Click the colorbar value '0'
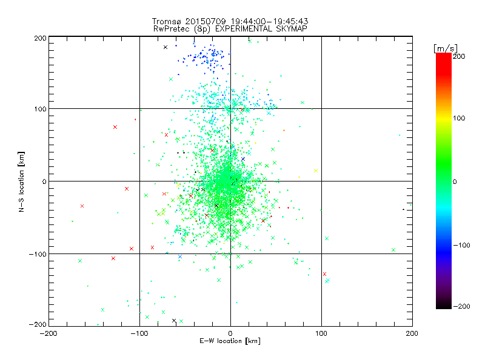 [x=455, y=181]
